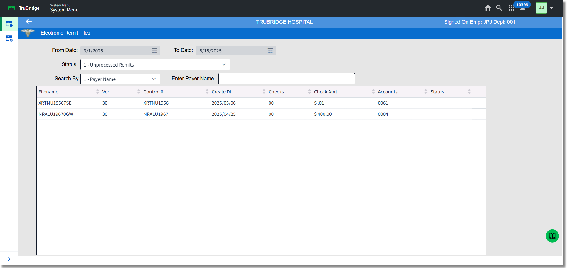Open the green help book icon

click(552, 236)
